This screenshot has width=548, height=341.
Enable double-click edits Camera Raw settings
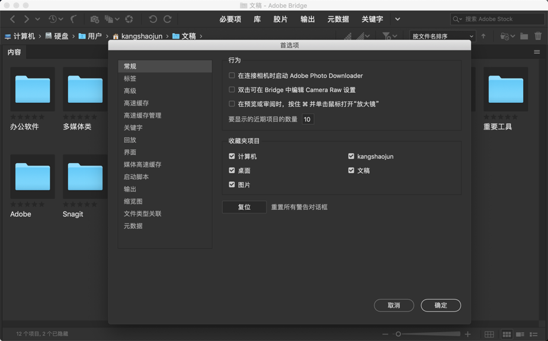232,90
